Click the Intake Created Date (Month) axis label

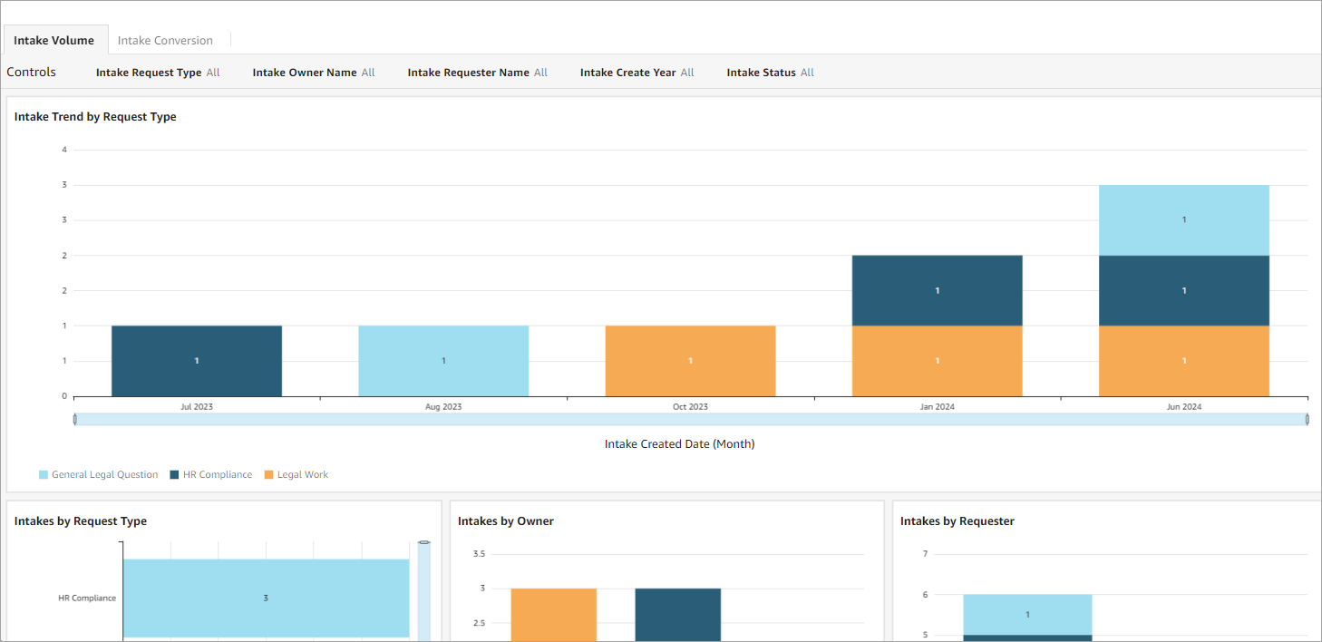click(679, 443)
